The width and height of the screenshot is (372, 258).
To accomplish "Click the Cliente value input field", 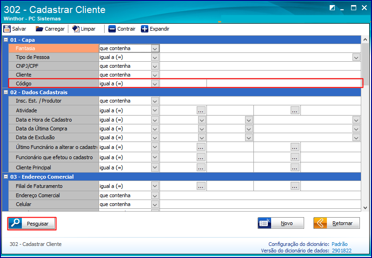I will (260, 75).
